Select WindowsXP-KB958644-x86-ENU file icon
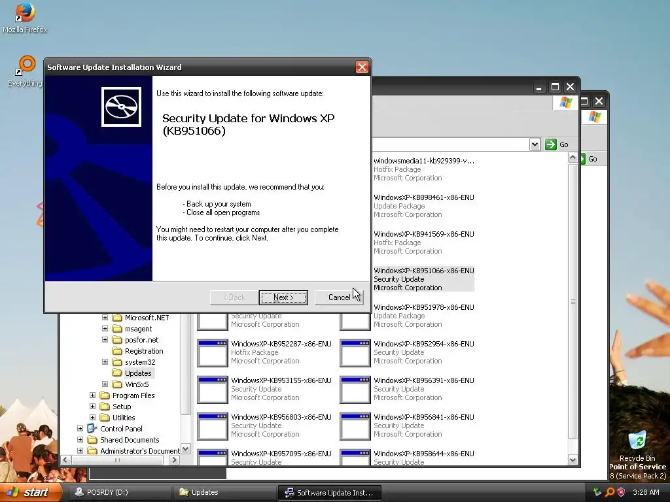Image resolution: width=670 pixels, height=502 pixels. pyautogui.click(x=355, y=457)
